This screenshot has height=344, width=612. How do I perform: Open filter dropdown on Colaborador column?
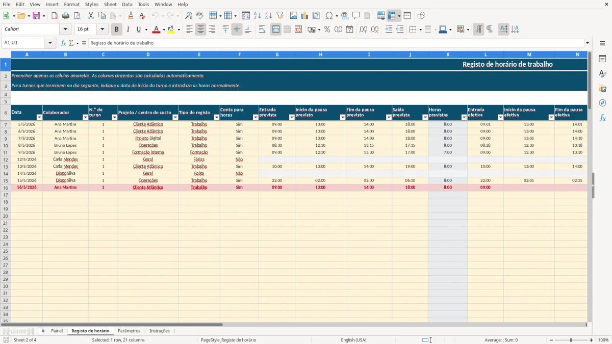(x=85, y=117)
